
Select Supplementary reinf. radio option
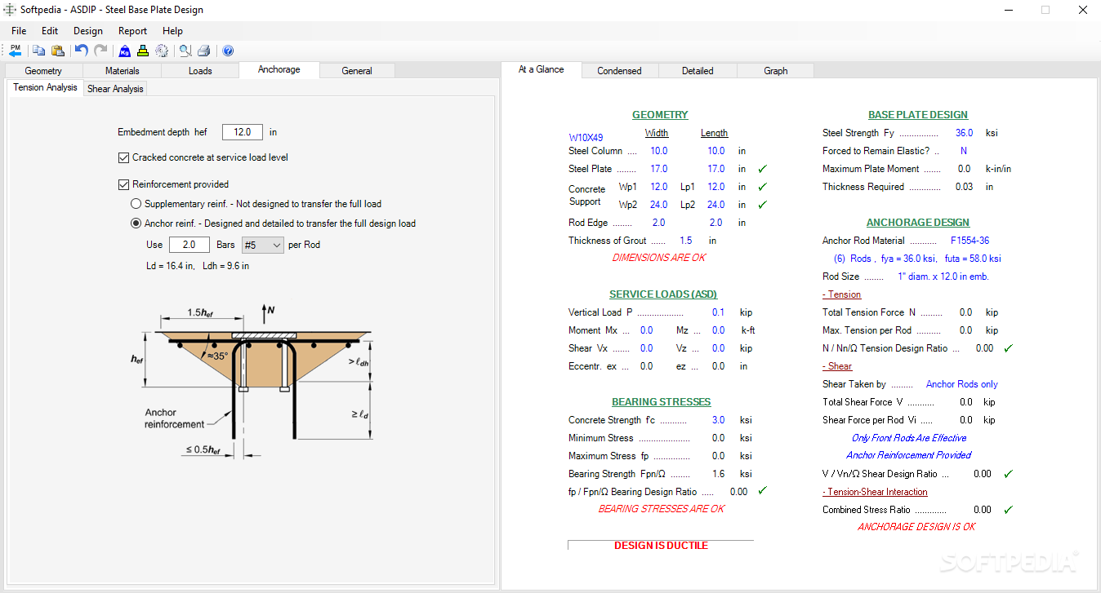136,204
